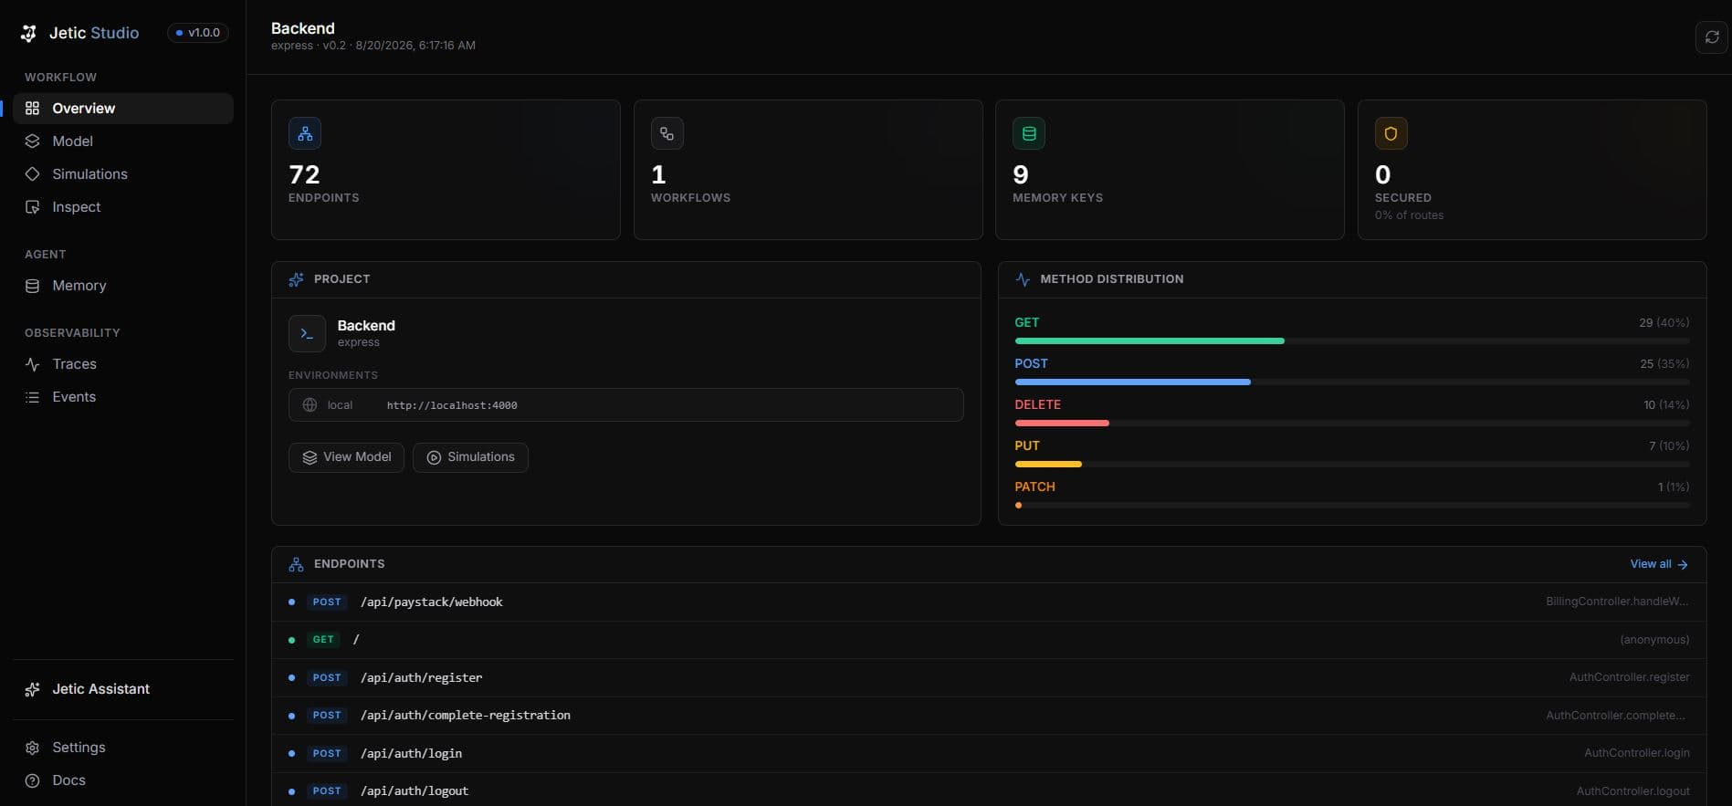Select the /api/auth/logout endpoint row
Screen dimensions: 1732x806
(989, 790)
